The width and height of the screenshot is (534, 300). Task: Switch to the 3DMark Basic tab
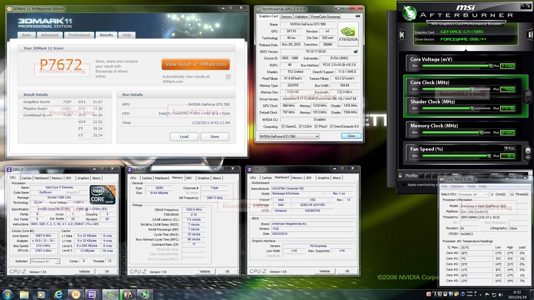(27, 35)
